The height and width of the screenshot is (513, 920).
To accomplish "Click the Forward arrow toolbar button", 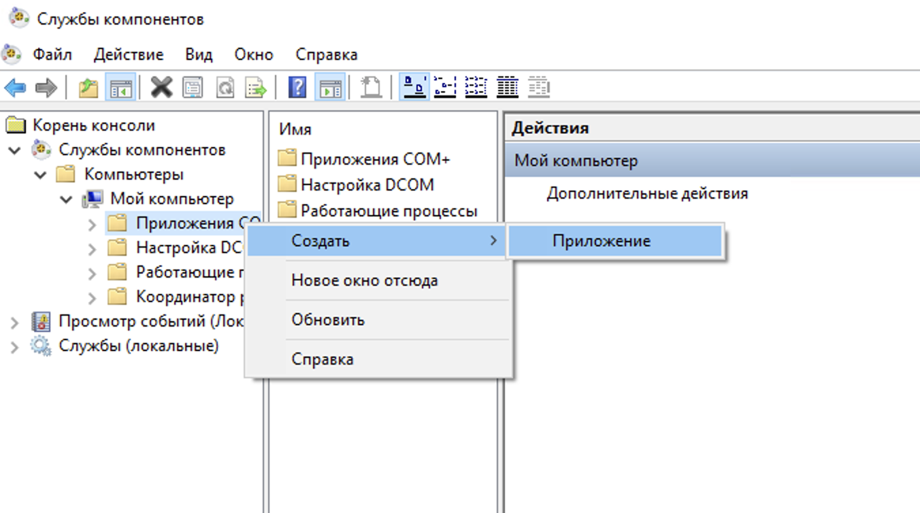I will point(46,87).
